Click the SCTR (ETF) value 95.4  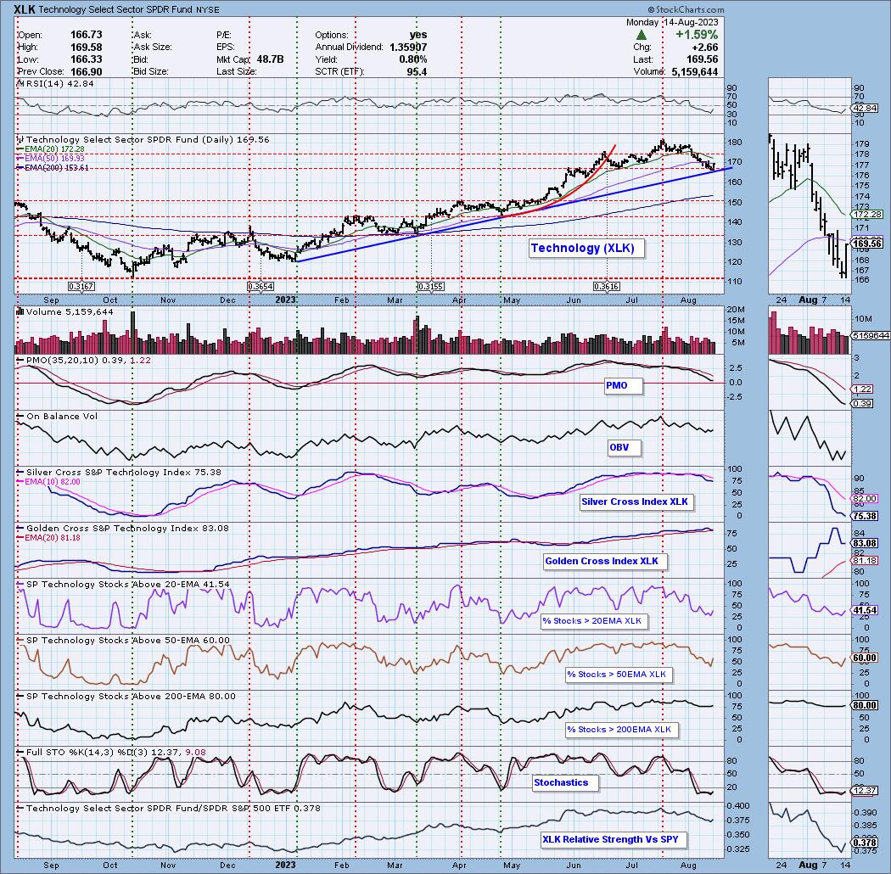pyautogui.click(x=417, y=72)
